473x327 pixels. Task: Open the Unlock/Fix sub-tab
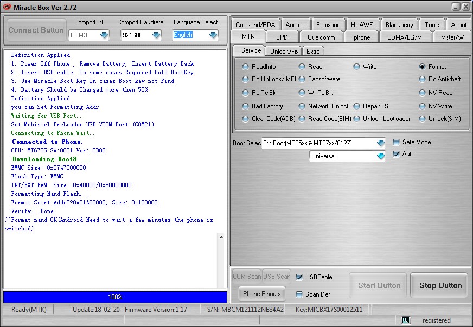pos(284,52)
